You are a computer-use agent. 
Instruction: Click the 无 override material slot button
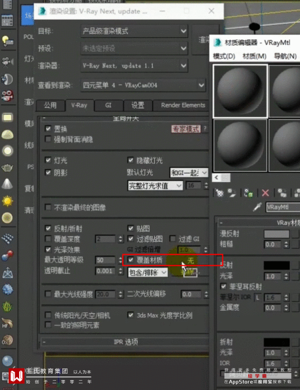pos(190,261)
